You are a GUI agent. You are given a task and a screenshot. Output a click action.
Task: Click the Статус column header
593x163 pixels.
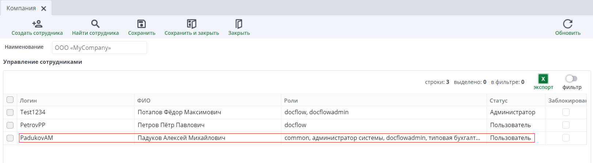499,100
